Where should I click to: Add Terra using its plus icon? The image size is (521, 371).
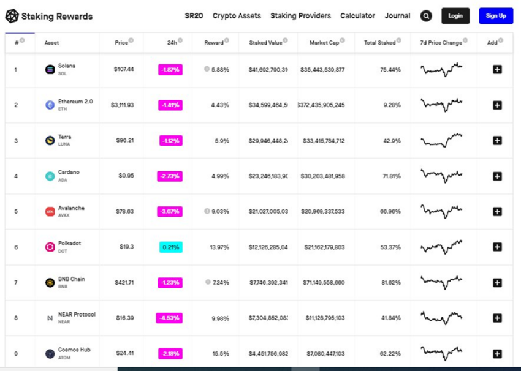point(497,140)
